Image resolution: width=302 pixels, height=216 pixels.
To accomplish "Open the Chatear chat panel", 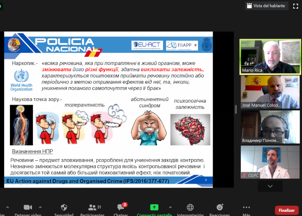I will click(x=120, y=210).
